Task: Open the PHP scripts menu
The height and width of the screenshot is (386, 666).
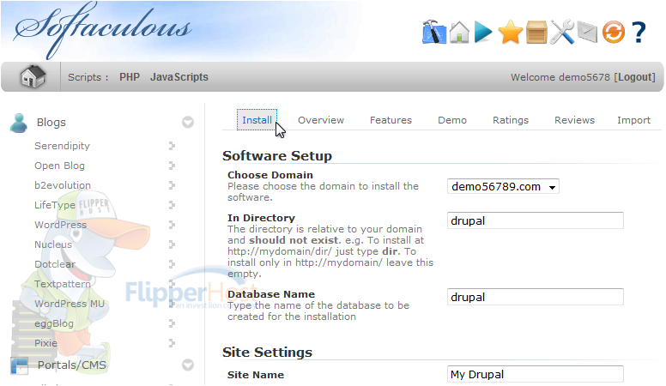Action: pos(130,77)
